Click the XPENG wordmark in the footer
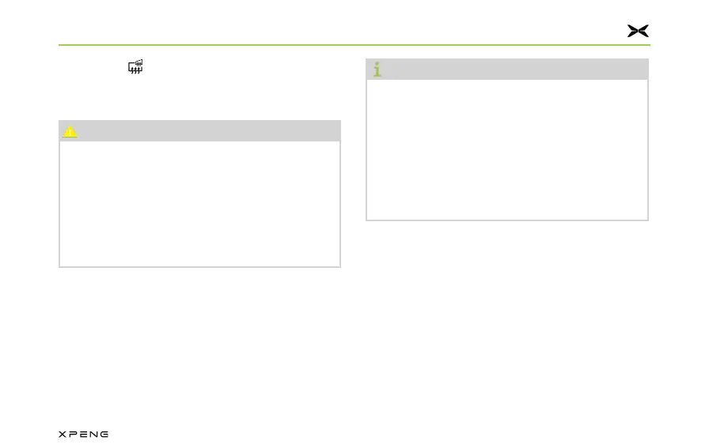This screenshot has height=448, width=709. 83,434
